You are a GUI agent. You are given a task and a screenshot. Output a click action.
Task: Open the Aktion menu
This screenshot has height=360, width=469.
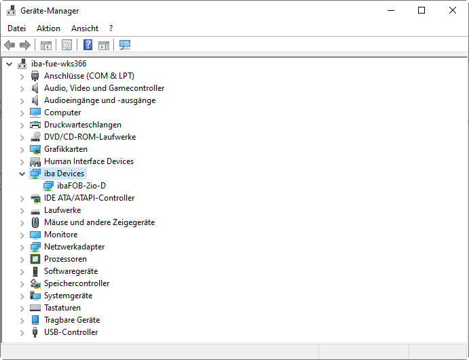coord(48,28)
